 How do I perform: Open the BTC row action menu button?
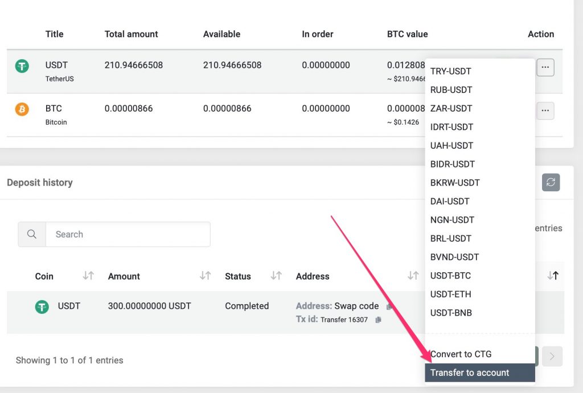(x=545, y=111)
